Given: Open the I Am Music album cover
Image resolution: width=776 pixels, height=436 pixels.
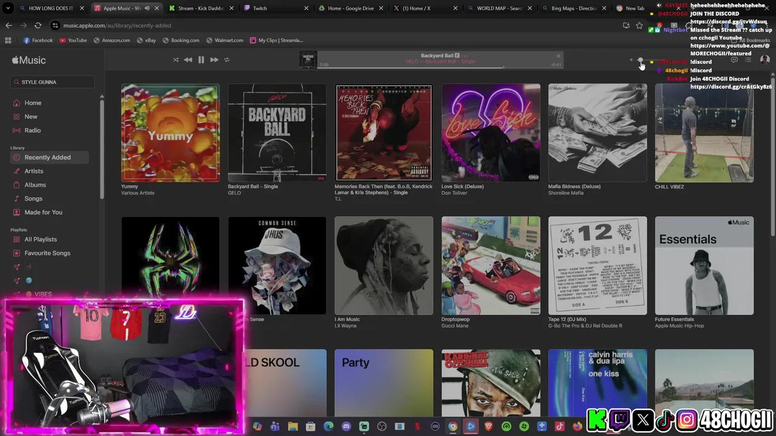Looking at the screenshot, I should click(384, 266).
